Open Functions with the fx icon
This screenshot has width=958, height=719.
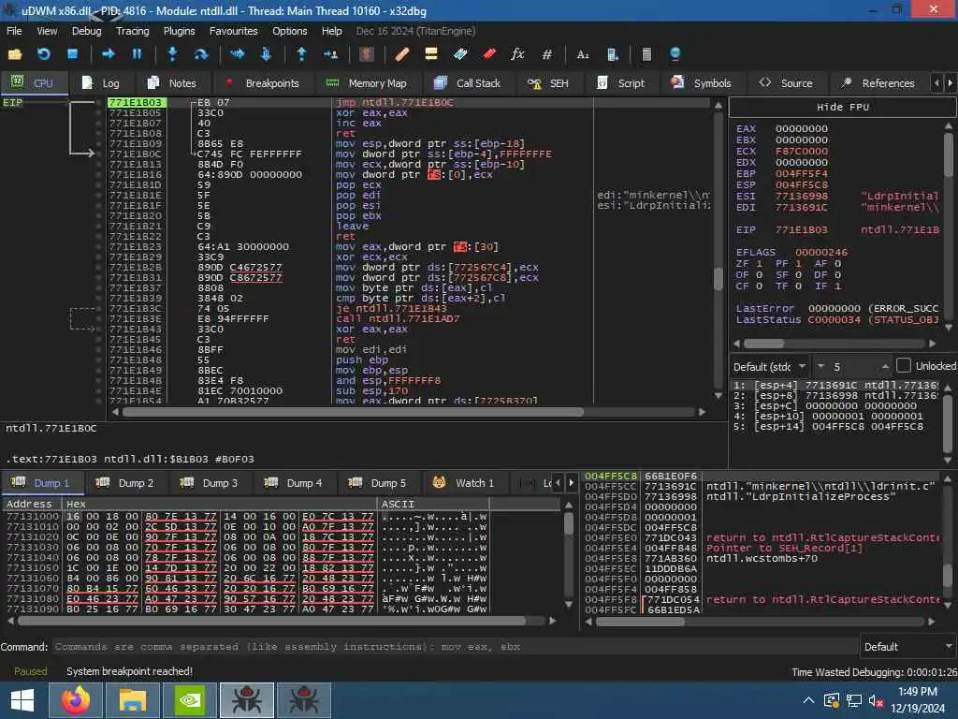pos(517,54)
